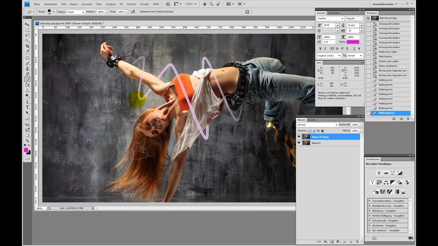Open the Filter menu

(x=99, y=4)
